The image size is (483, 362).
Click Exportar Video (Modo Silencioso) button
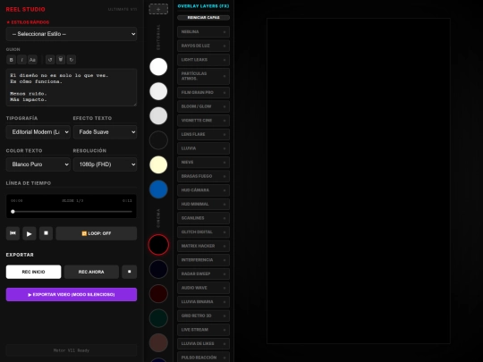click(72, 295)
